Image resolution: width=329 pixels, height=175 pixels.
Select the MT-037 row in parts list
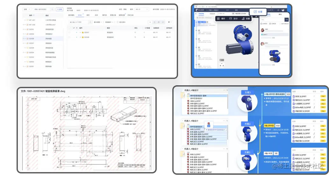43,20
